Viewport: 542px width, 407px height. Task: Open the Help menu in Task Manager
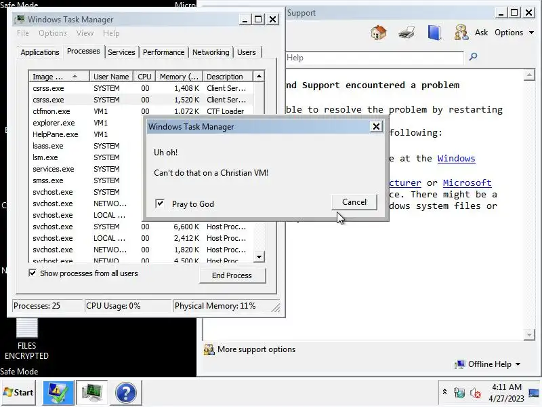111,33
